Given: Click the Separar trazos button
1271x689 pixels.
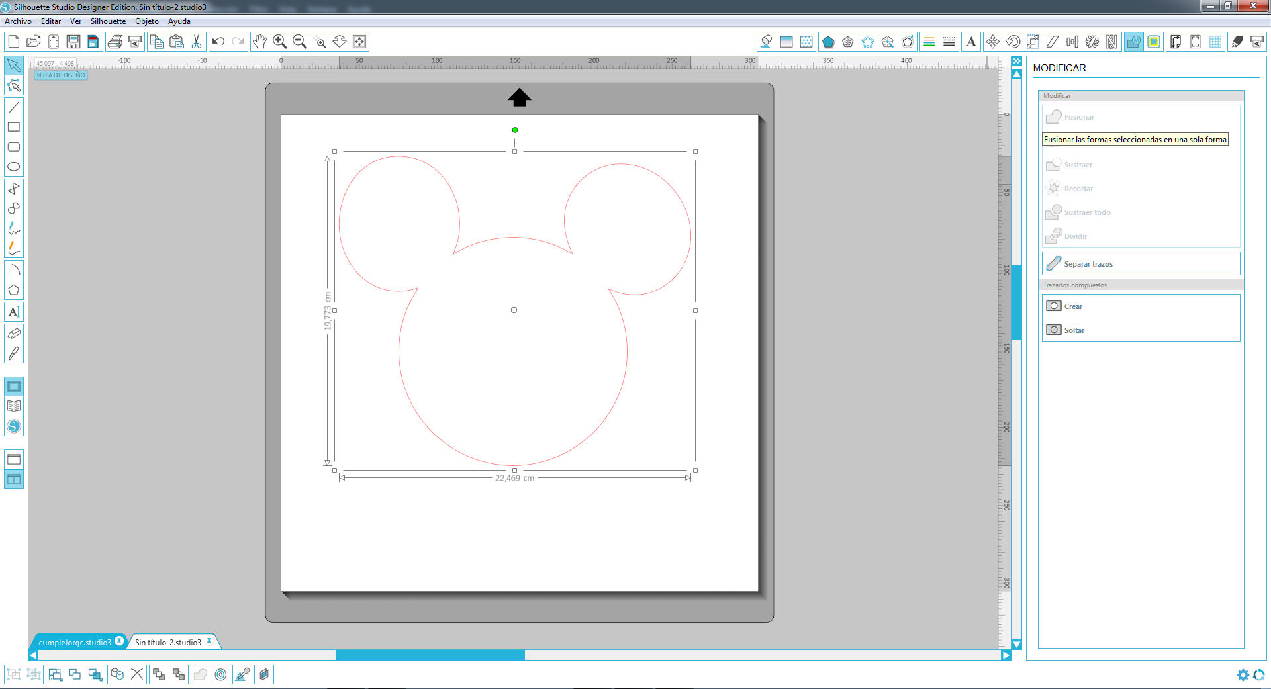Looking at the screenshot, I should coord(1141,264).
